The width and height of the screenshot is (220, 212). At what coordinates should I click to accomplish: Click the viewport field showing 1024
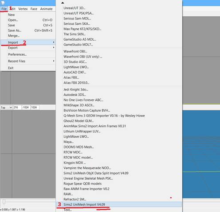35,107
